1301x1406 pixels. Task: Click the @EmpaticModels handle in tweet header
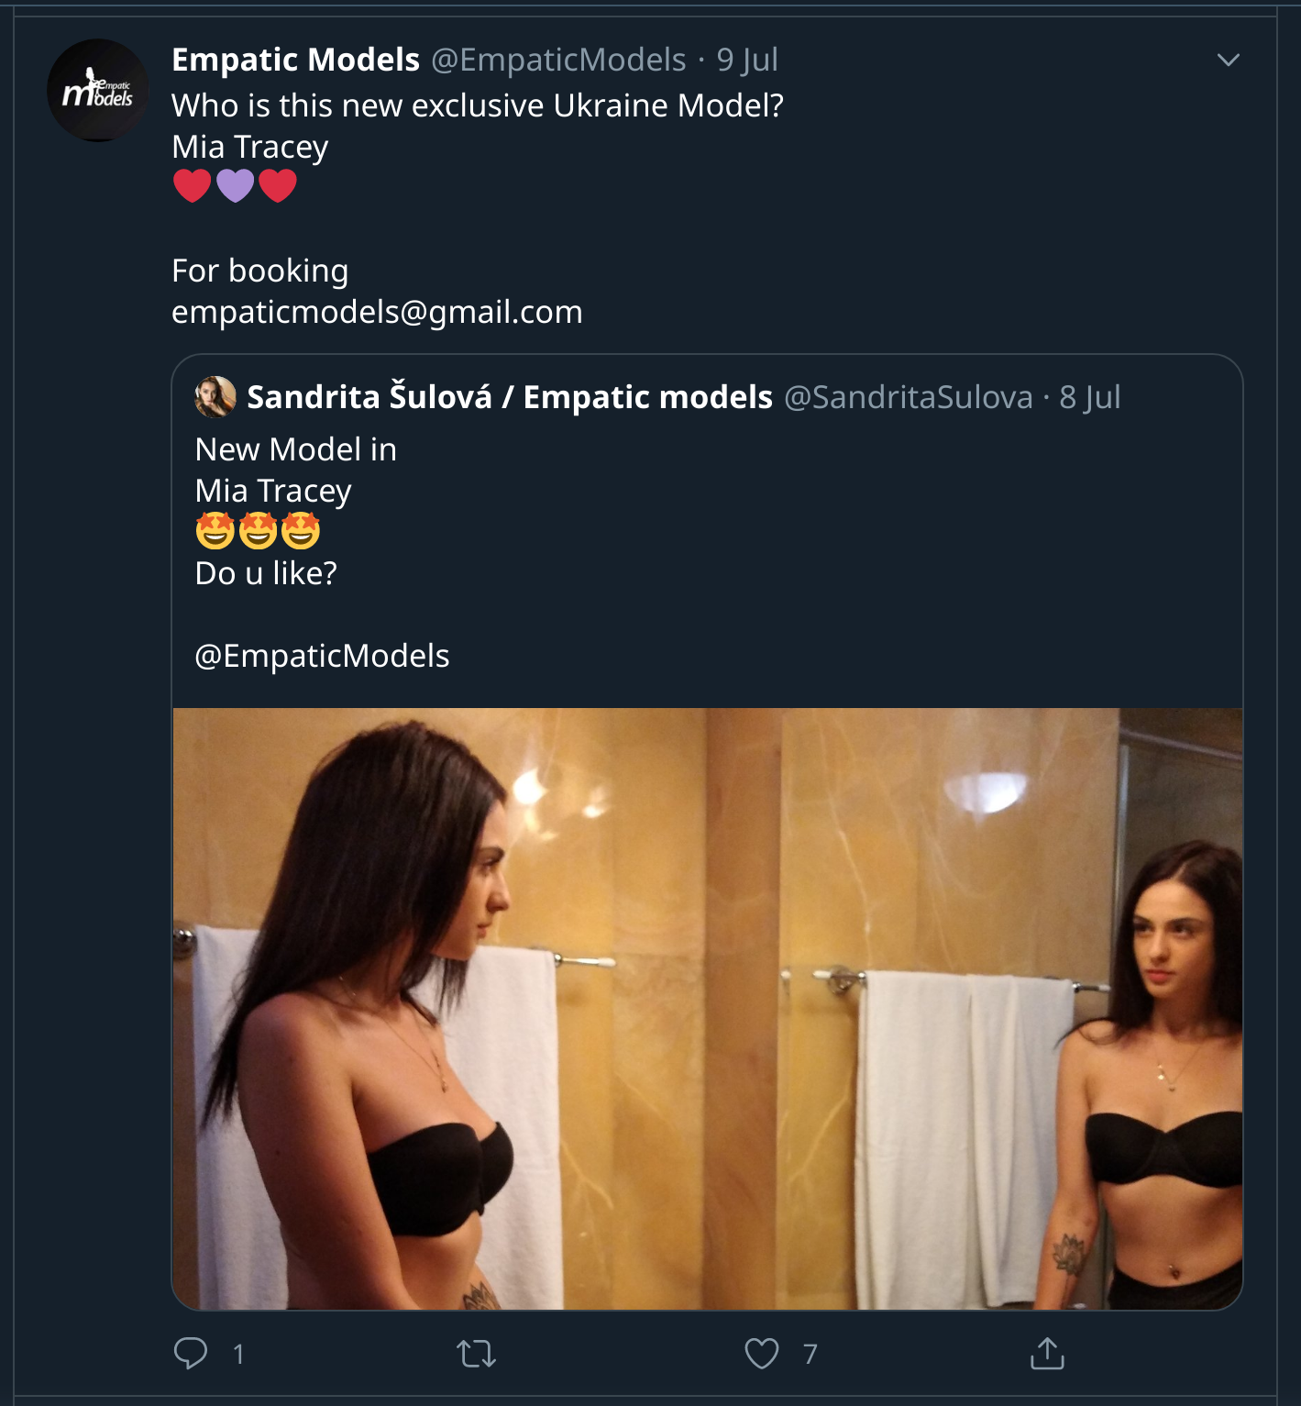pyautogui.click(x=558, y=60)
